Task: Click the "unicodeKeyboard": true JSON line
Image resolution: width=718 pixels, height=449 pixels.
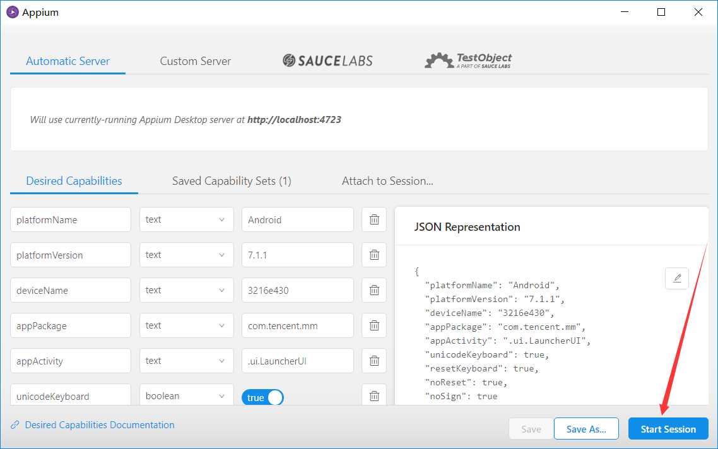Action: [486, 354]
